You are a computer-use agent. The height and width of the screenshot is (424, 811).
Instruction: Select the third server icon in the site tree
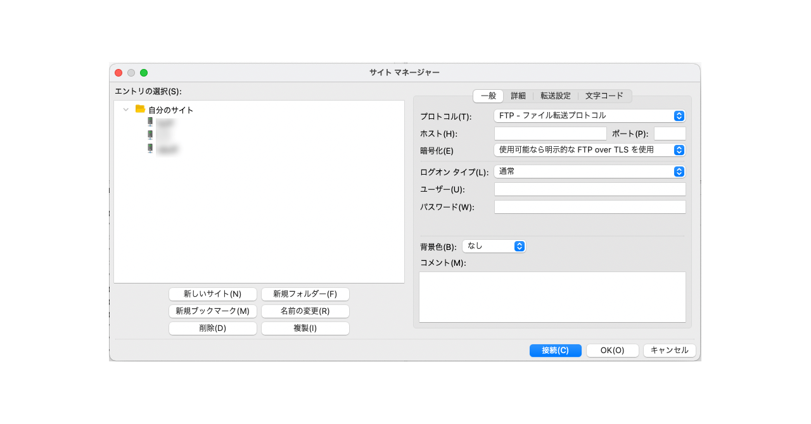pos(150,149)
